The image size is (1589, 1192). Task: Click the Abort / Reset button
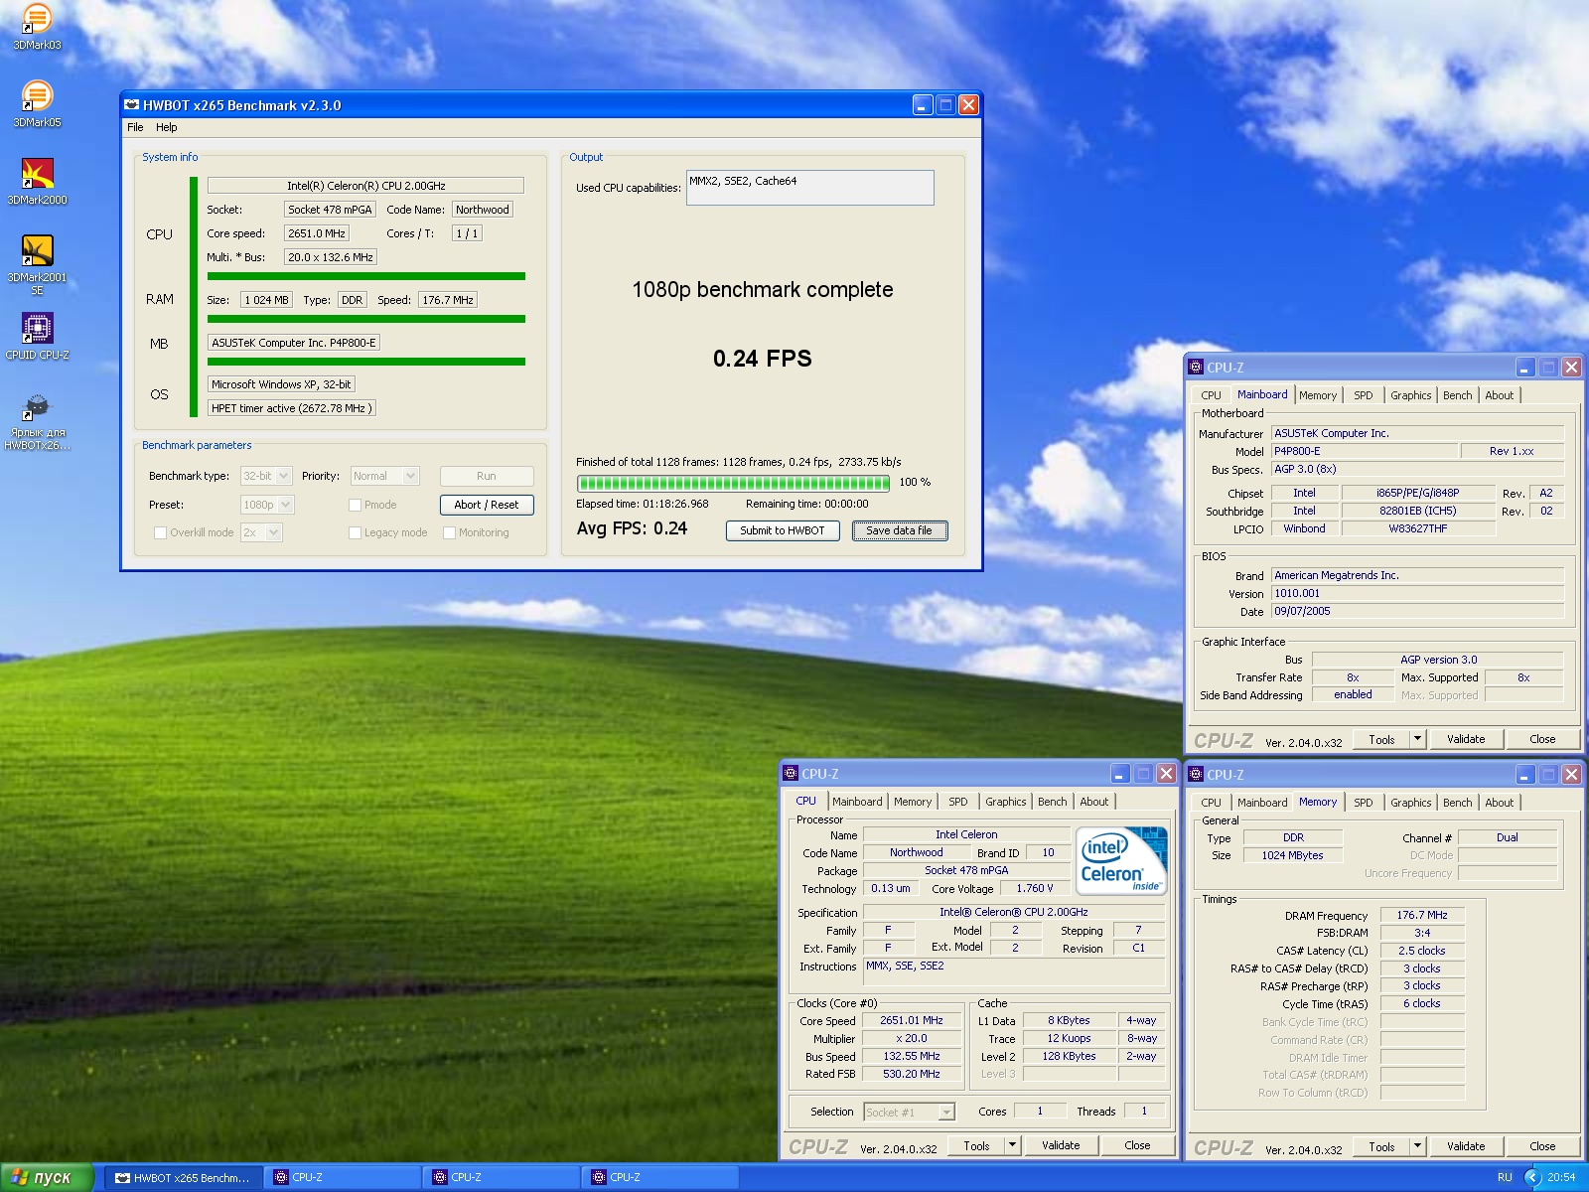487,505
